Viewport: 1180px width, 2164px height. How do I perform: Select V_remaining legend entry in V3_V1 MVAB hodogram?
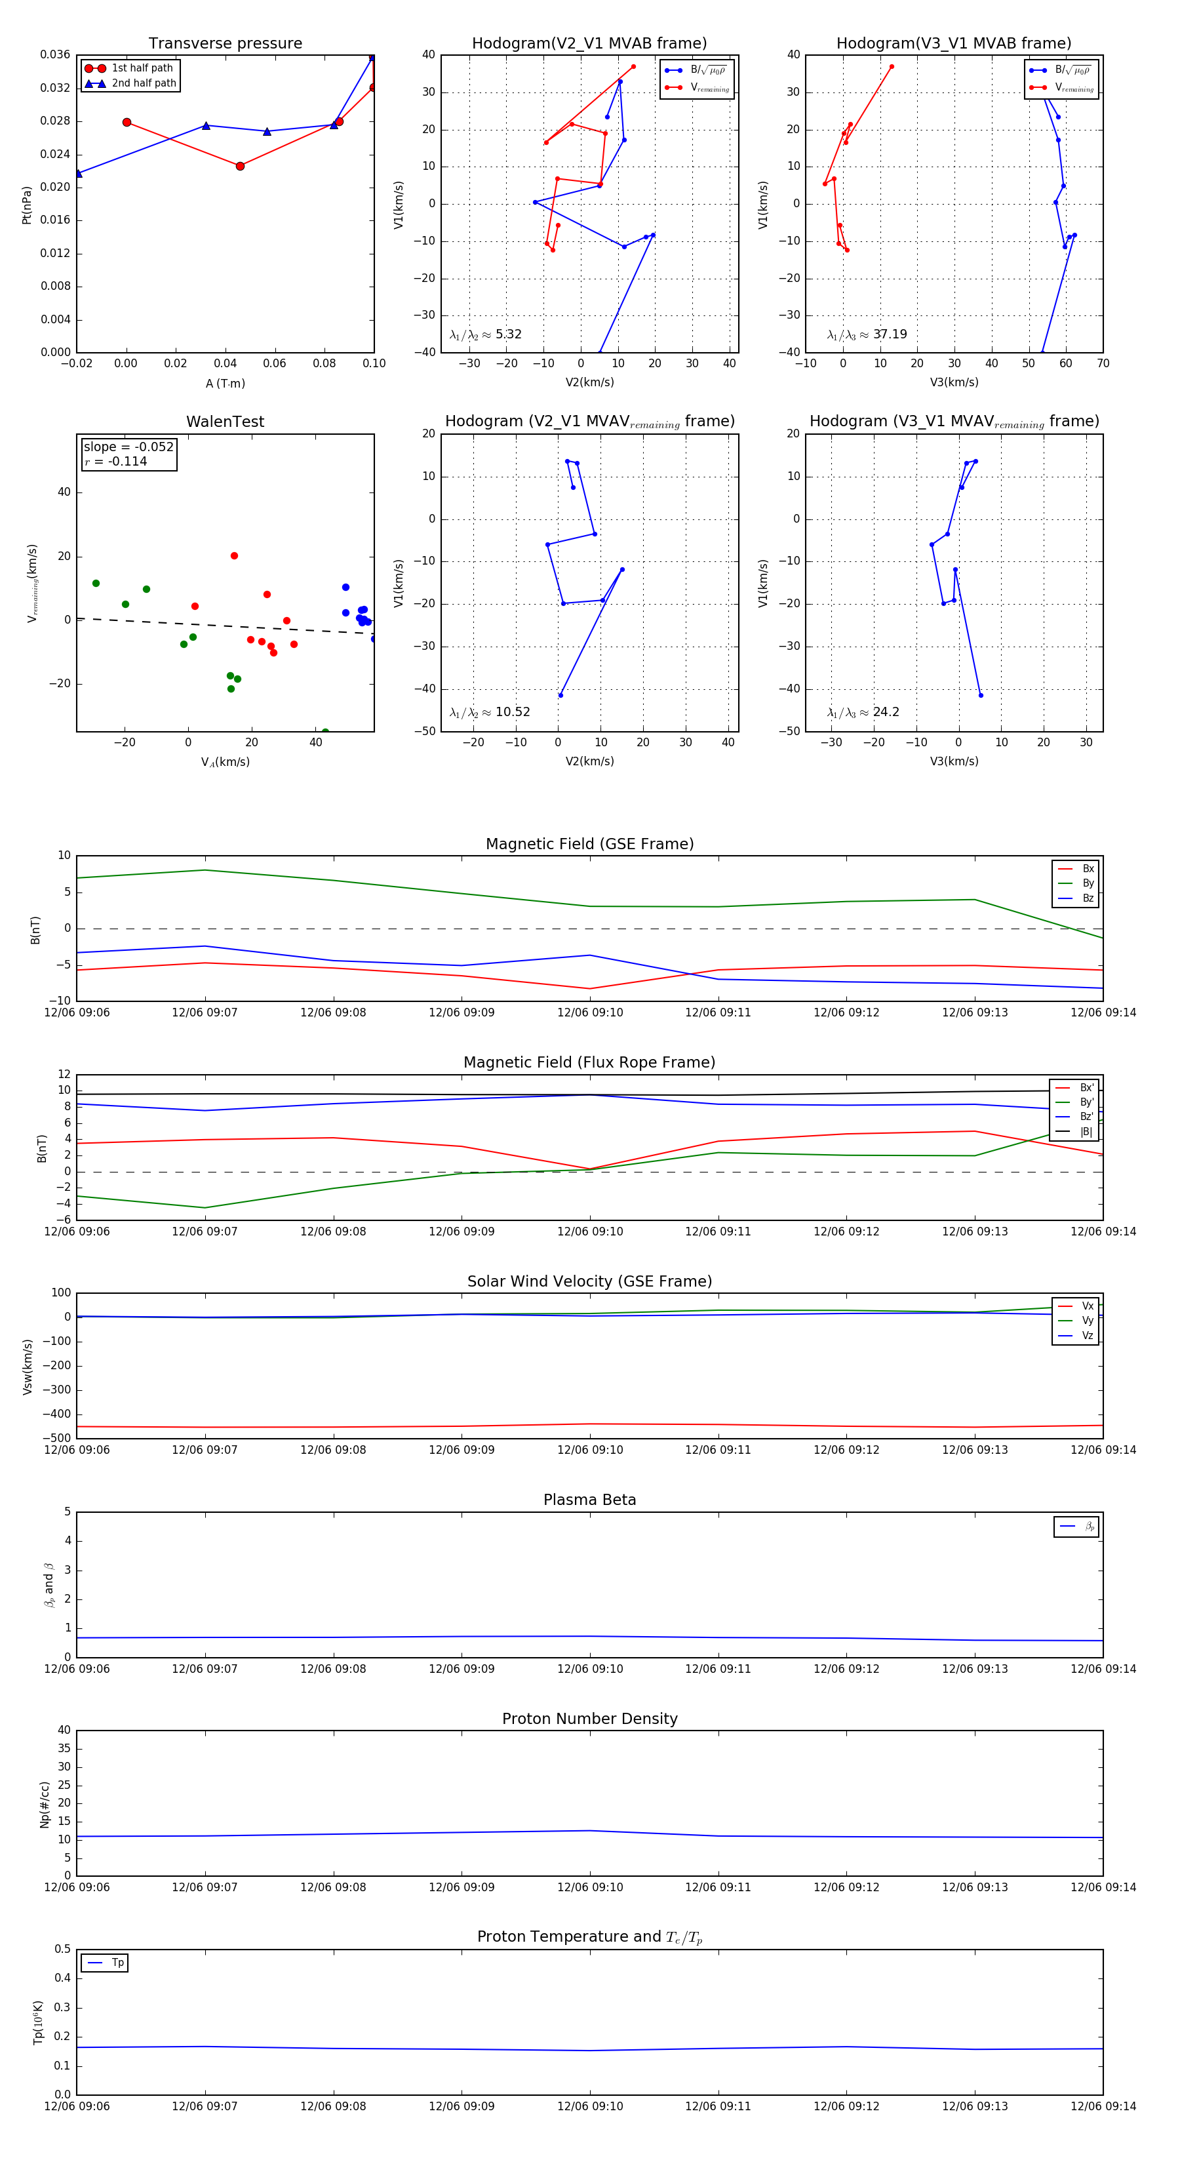1061,87
